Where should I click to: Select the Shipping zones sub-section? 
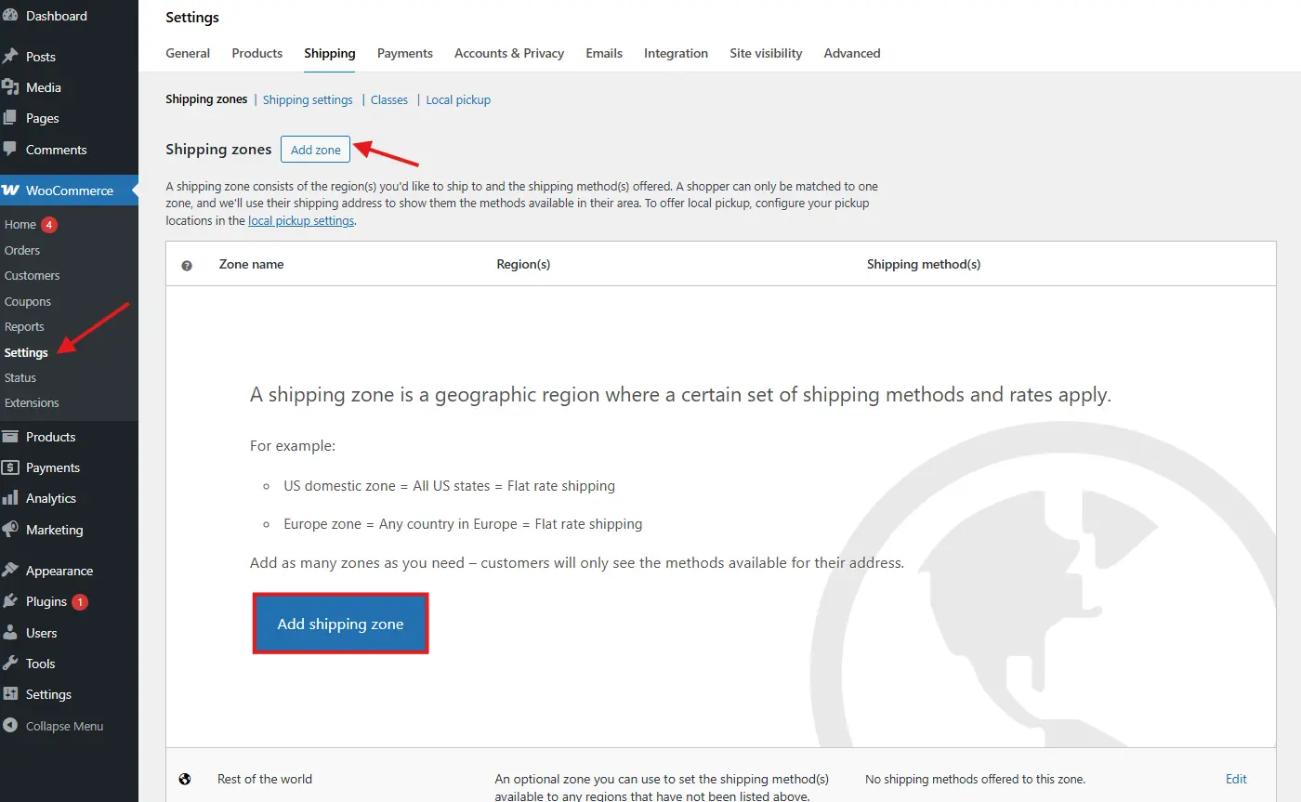coord(206,99)
